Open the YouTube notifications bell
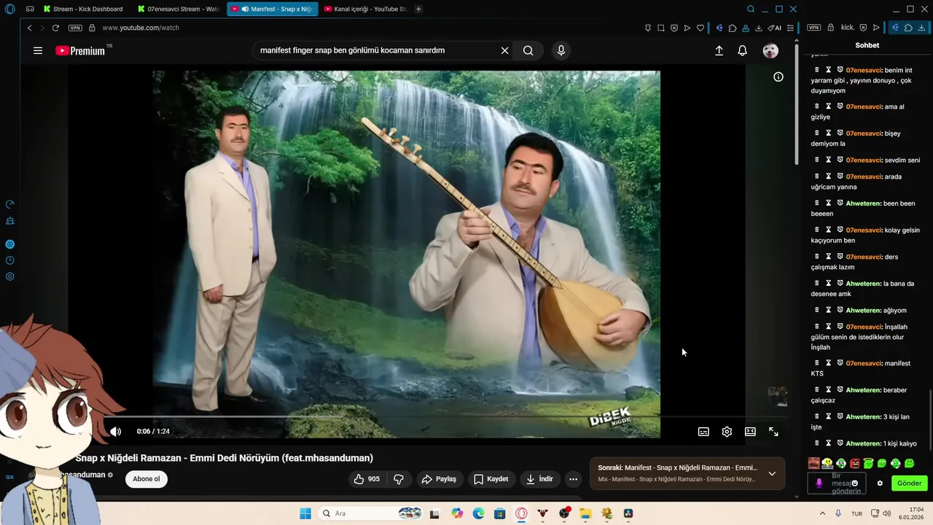This screenshot has width=933, height=525. pyautogui.click(x=742, y=51)
